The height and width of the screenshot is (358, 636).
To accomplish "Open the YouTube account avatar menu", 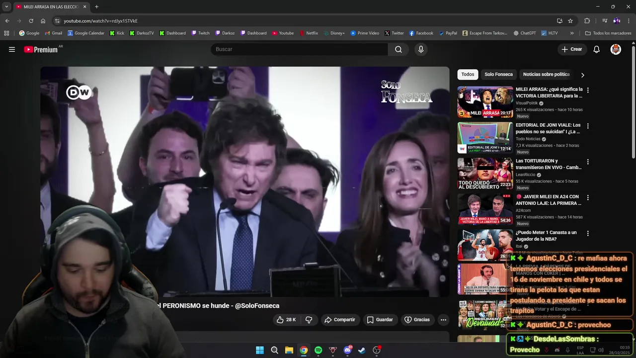I will pyautogui.click(x=616, y=49).
